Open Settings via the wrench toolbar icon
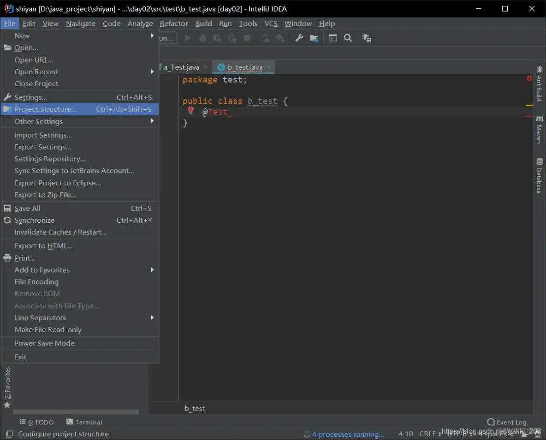 [299, 38]
